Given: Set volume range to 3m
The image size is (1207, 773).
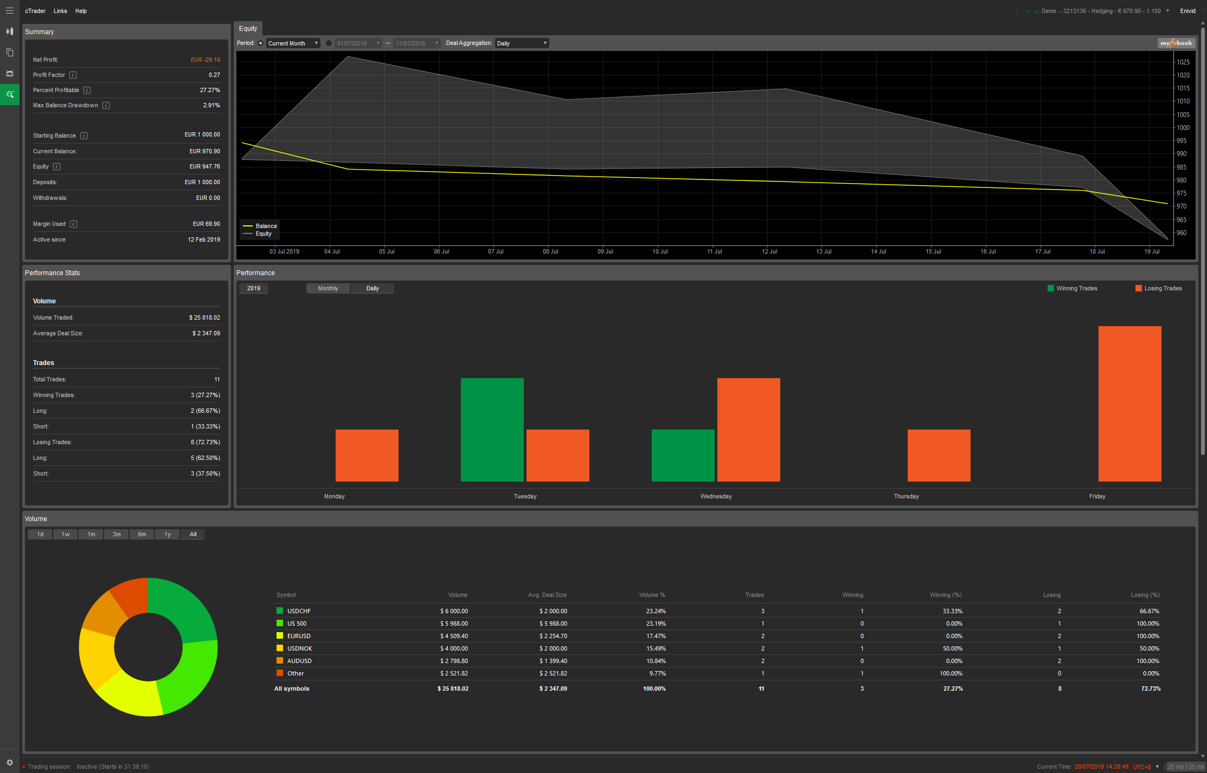Looking at the screenshot, I should click(117, 535).
